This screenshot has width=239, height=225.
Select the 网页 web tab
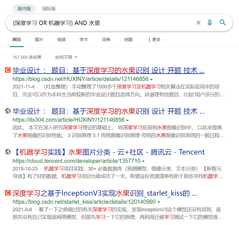pyautogui.click(x=17, y=40)
